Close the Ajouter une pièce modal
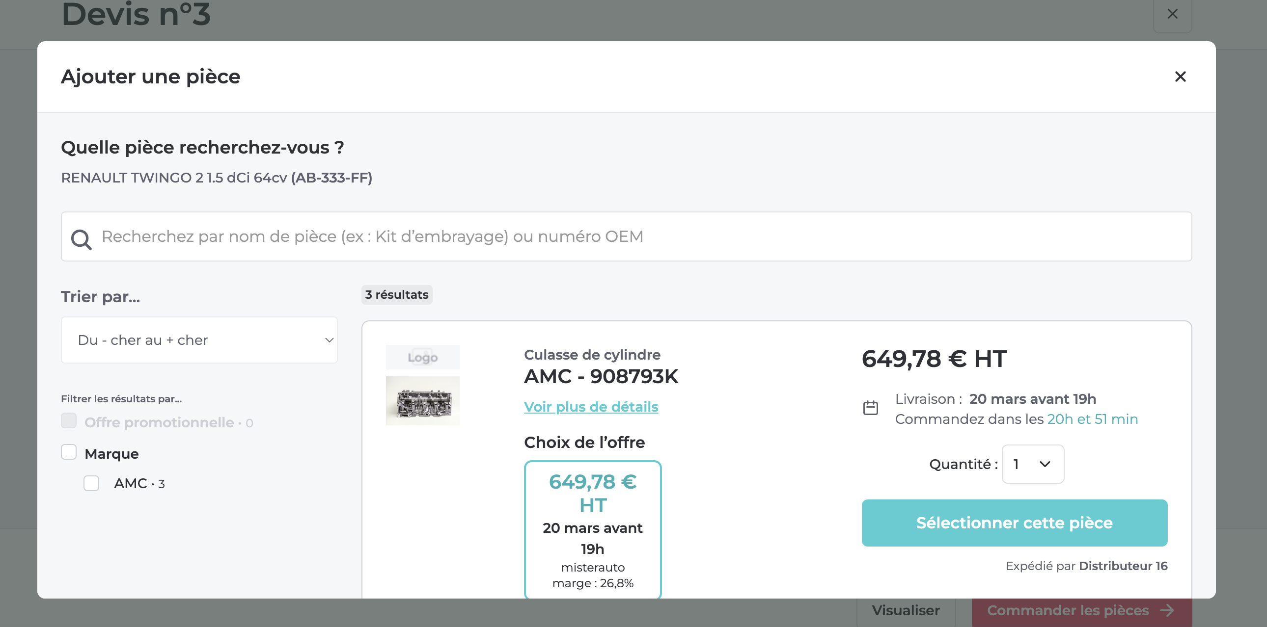 point(1181,77)
